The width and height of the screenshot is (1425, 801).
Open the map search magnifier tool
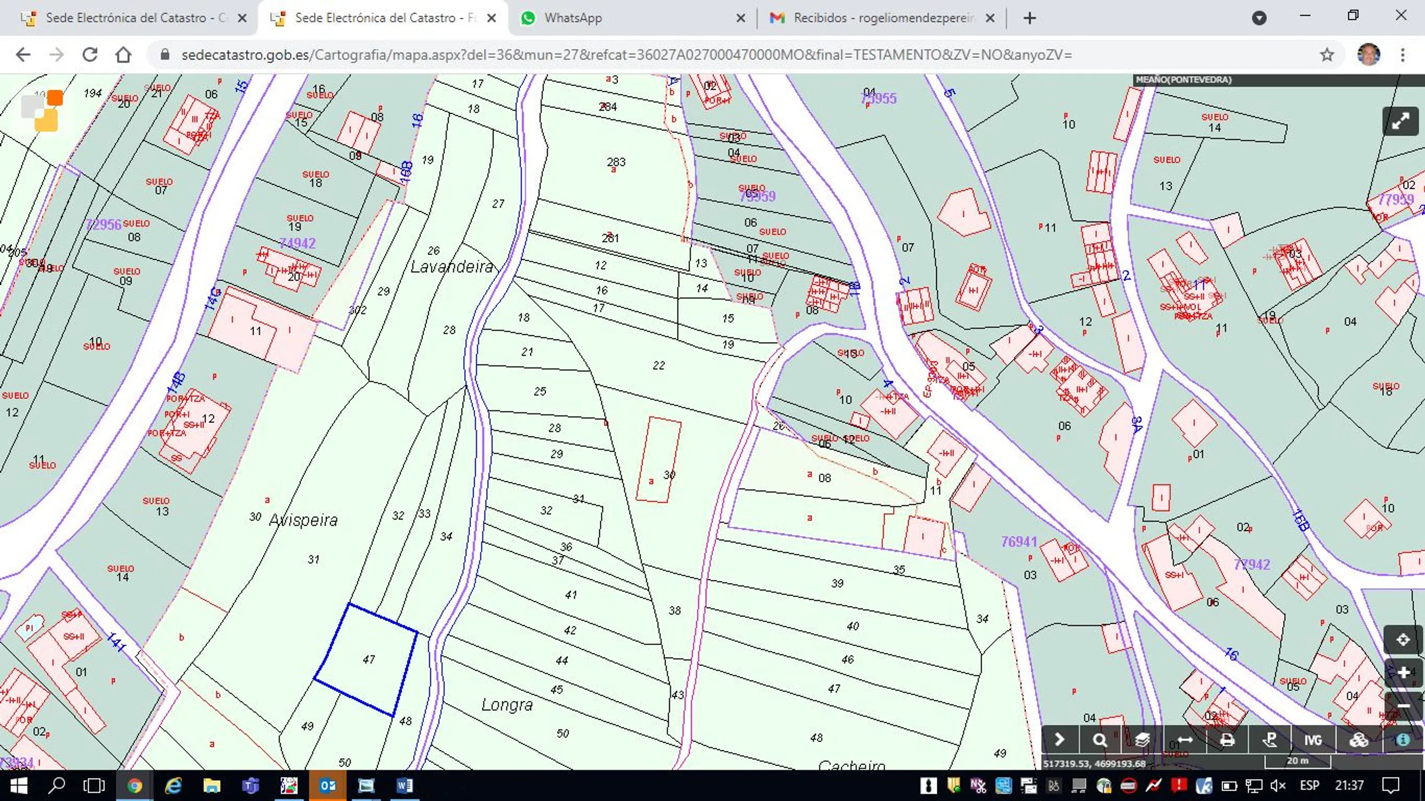pyautogui.click(x=1100, y=740)
